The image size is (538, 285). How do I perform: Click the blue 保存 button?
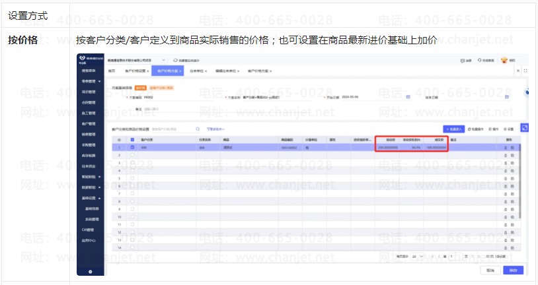513,270
